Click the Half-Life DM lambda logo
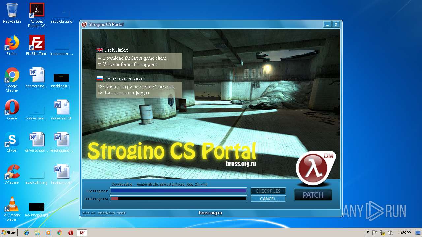 pos(316,169)
